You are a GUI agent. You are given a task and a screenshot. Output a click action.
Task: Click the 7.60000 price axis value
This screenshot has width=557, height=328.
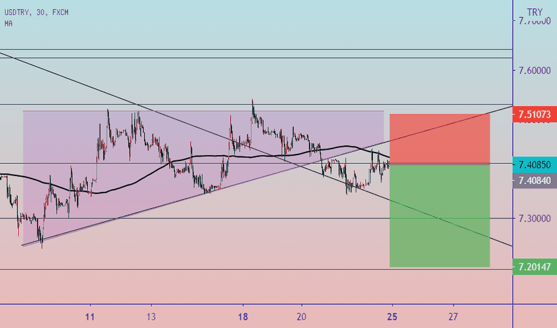click(535, 70)
